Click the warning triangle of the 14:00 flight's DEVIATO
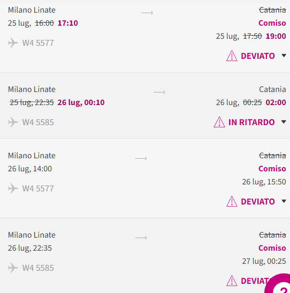The image size is (290, 293). coord(232,201)
